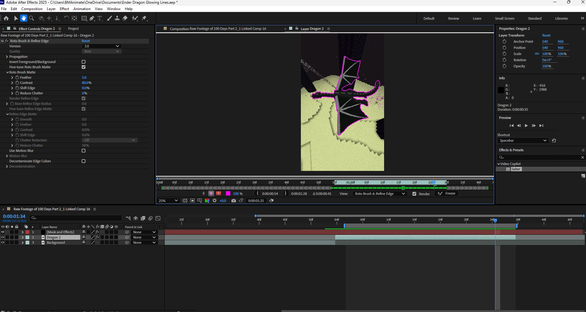The image size is (586, 312).
Task: Toggle Opacity stopwatch in Properties panel
Action: click(x=504, y=66)
